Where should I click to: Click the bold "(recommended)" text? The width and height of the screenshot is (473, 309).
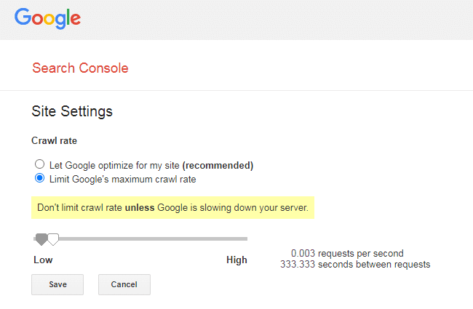point(218,164)
